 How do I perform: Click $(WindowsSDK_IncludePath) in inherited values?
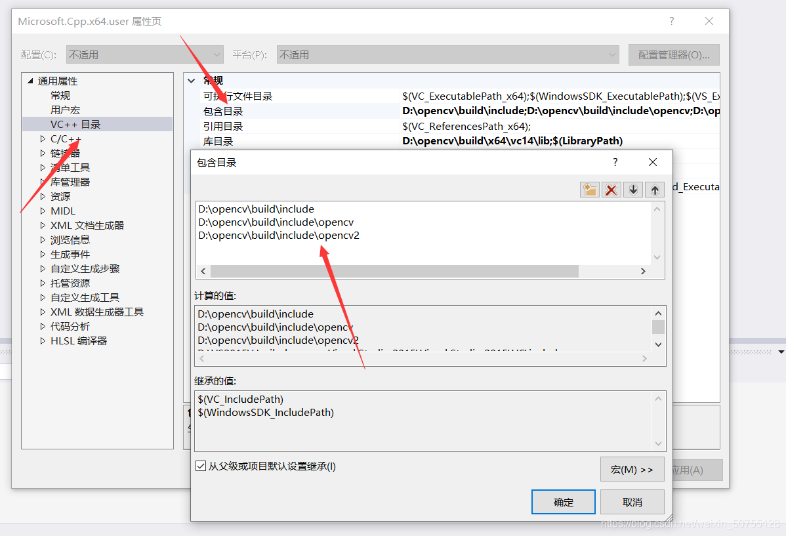tap(266, 412)
